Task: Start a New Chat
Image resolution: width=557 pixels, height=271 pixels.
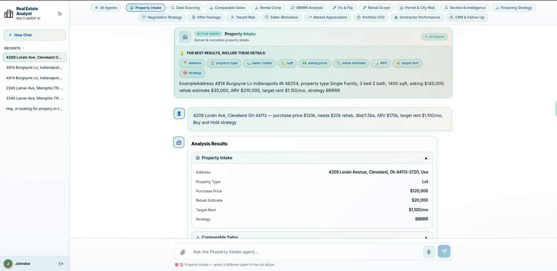Action: pyautogui.click(x=35, y=35)
